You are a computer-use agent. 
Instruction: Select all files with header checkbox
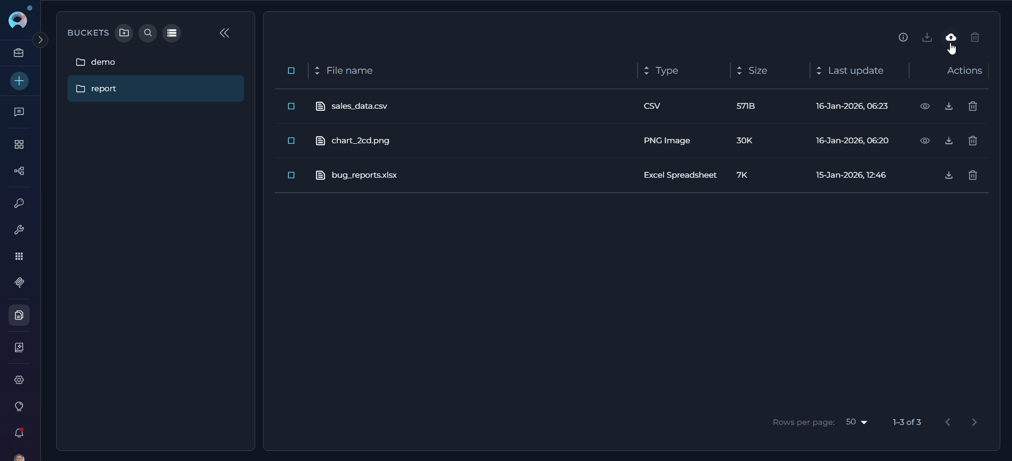(x=291, y=71)
